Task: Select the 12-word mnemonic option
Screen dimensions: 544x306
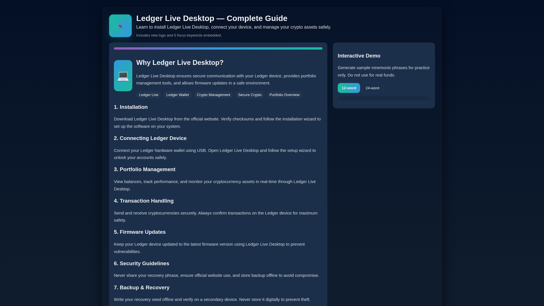Action: point(349,88)
